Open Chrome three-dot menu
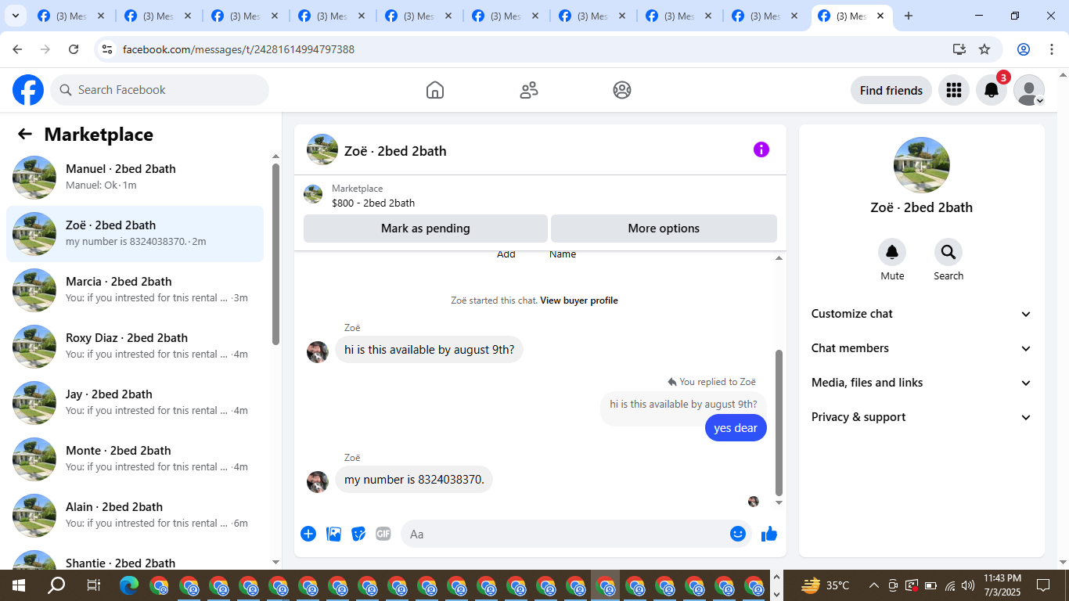The height and width of the screenshot is (601, 1069). point(1052,49)
